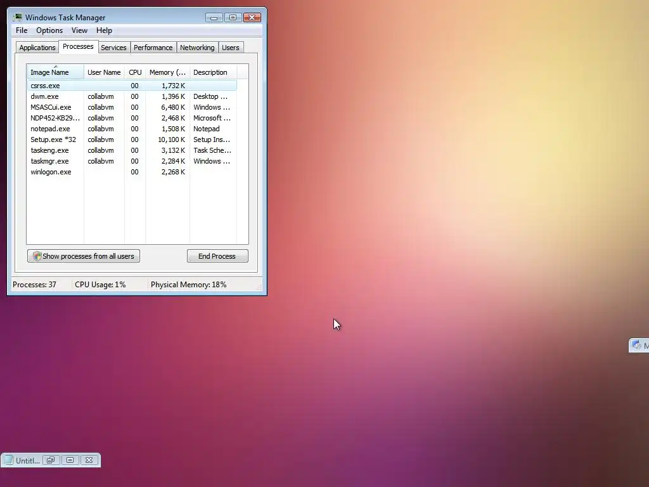Select the NDP452-KB29... process
This screenshot has height=487, width=649.
(132, 118)
